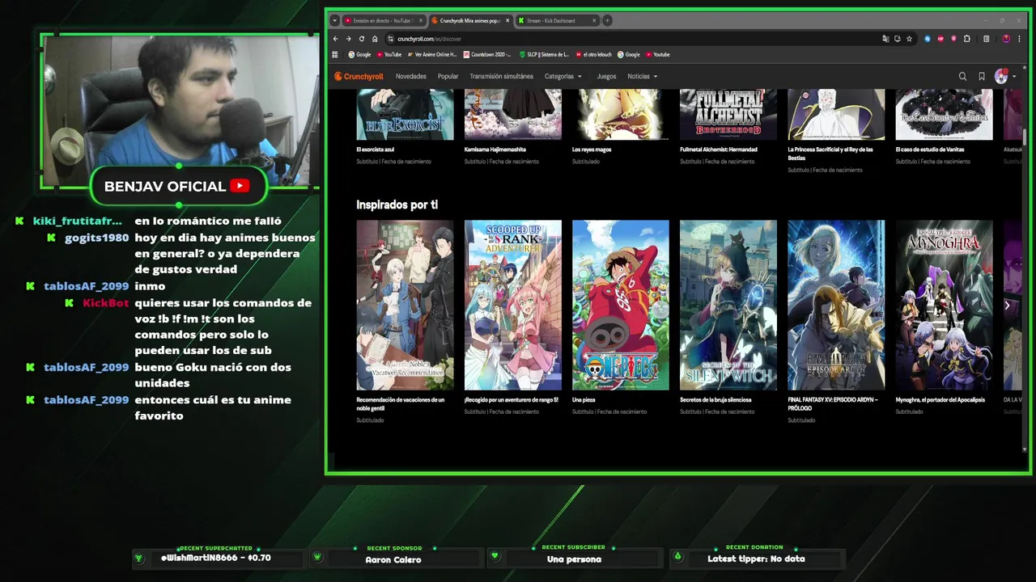1036x582 pixels.
Task: Bookmark this page with the star icon
Action: click(x=909, y=39)
